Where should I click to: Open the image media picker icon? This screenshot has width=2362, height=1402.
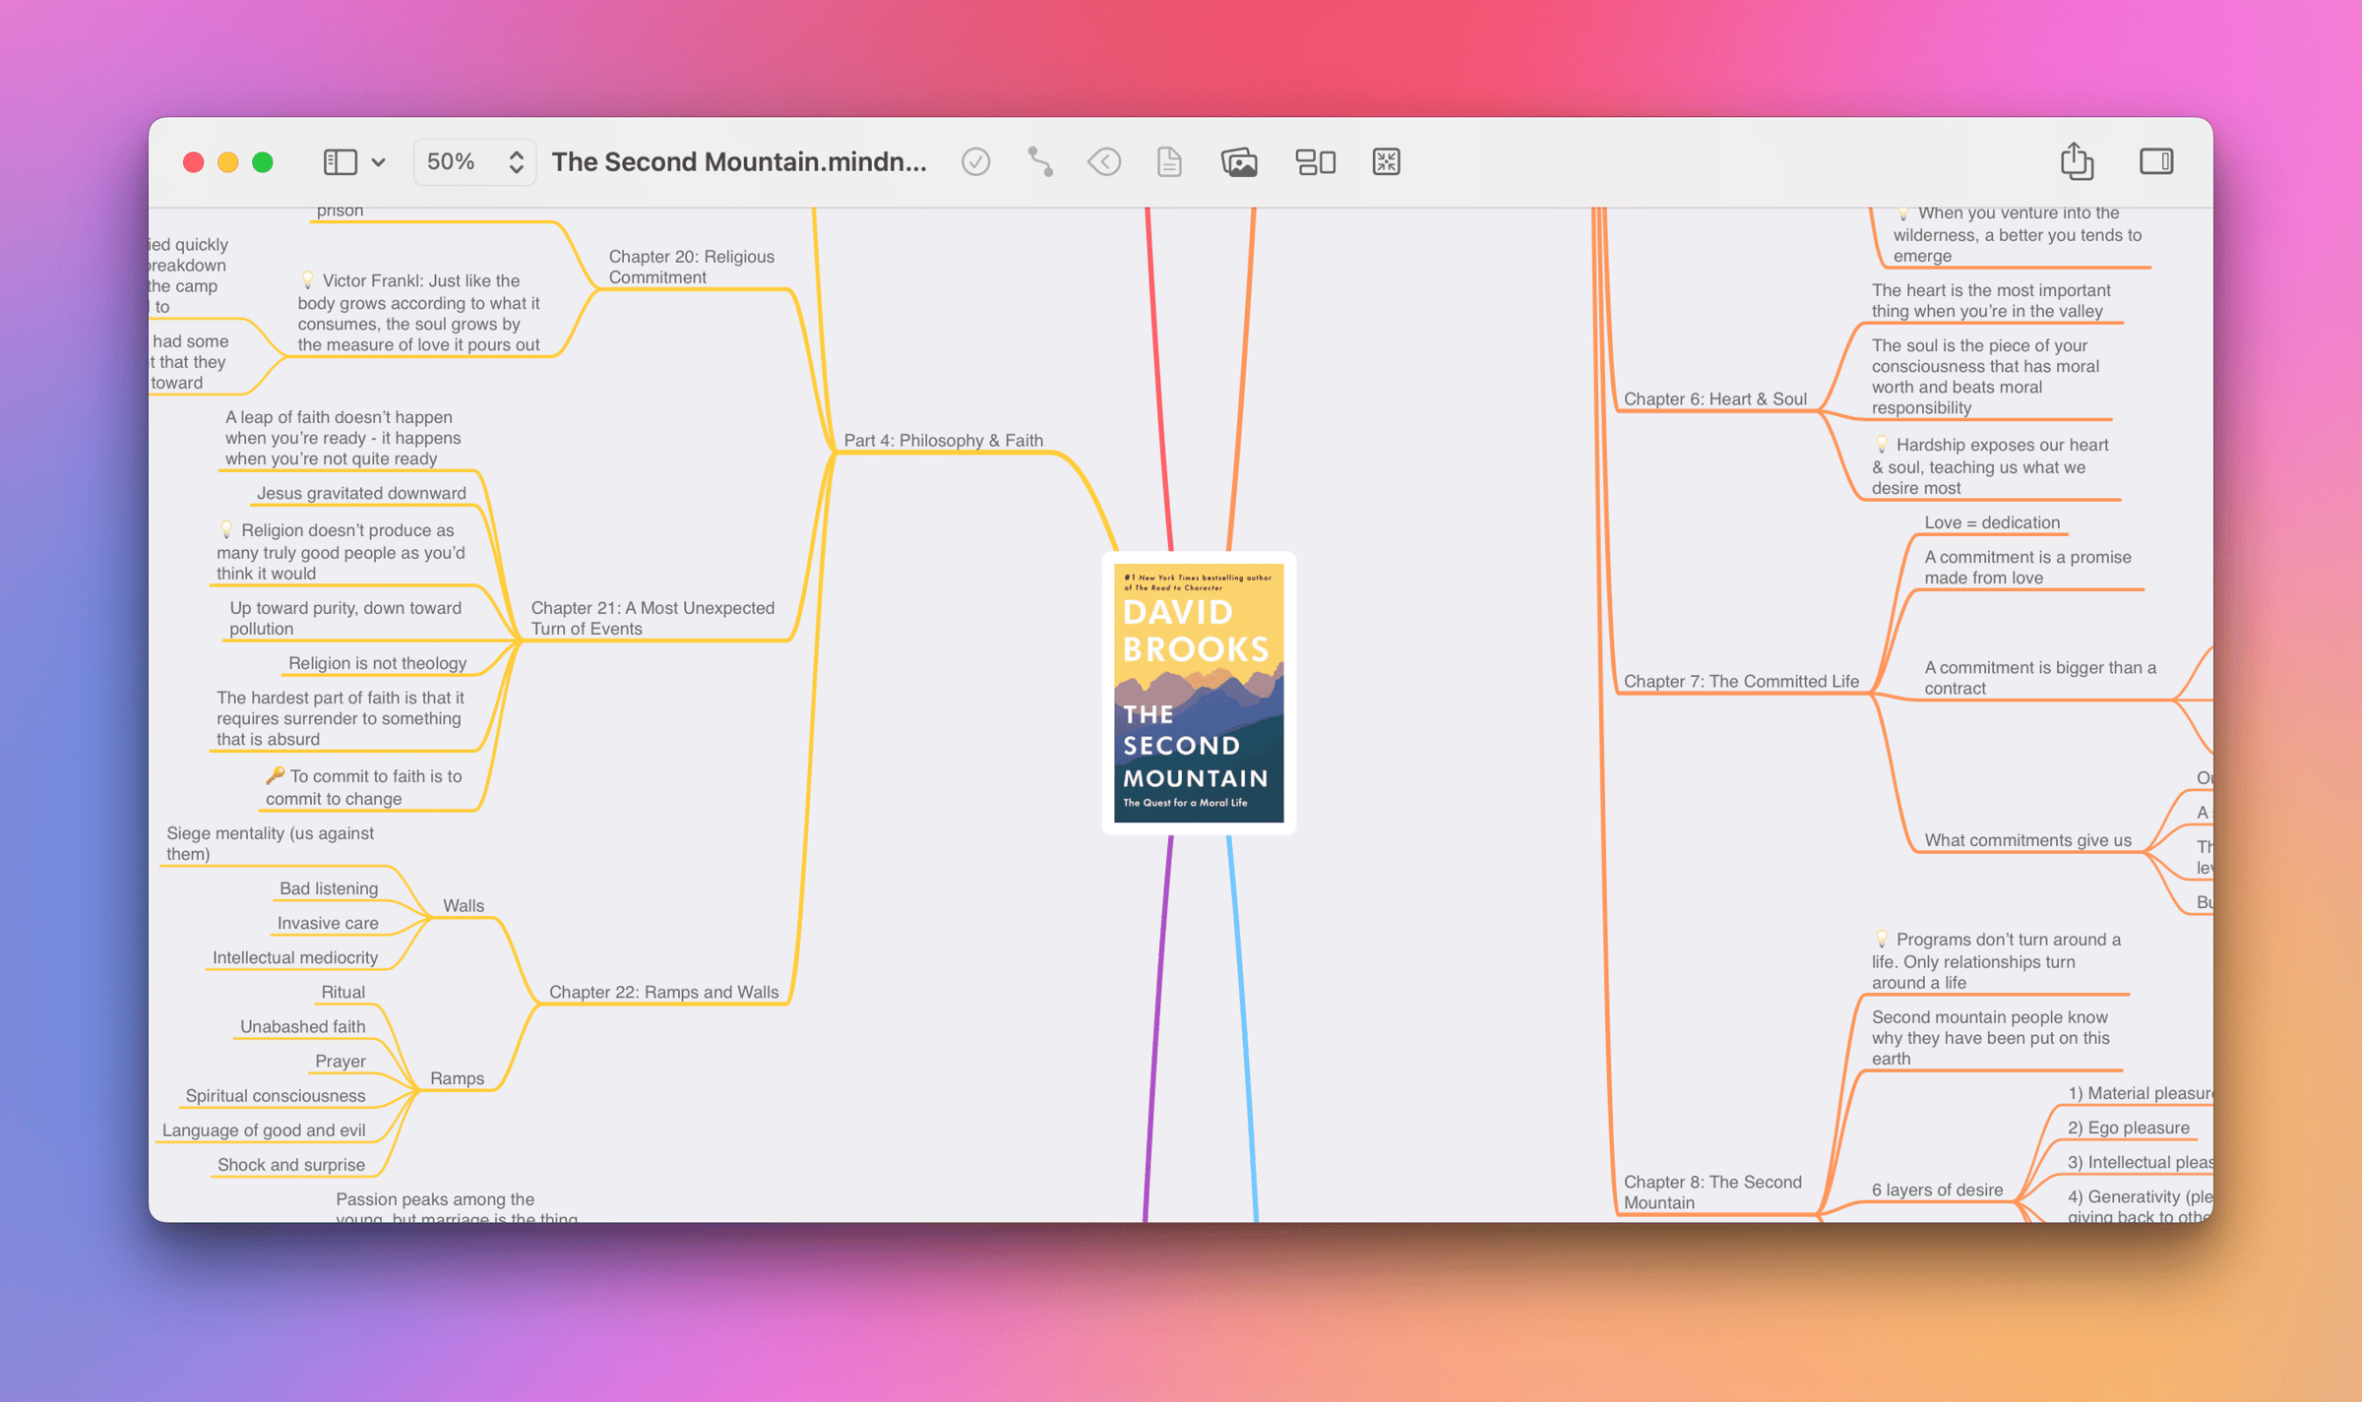(1239, 161)
